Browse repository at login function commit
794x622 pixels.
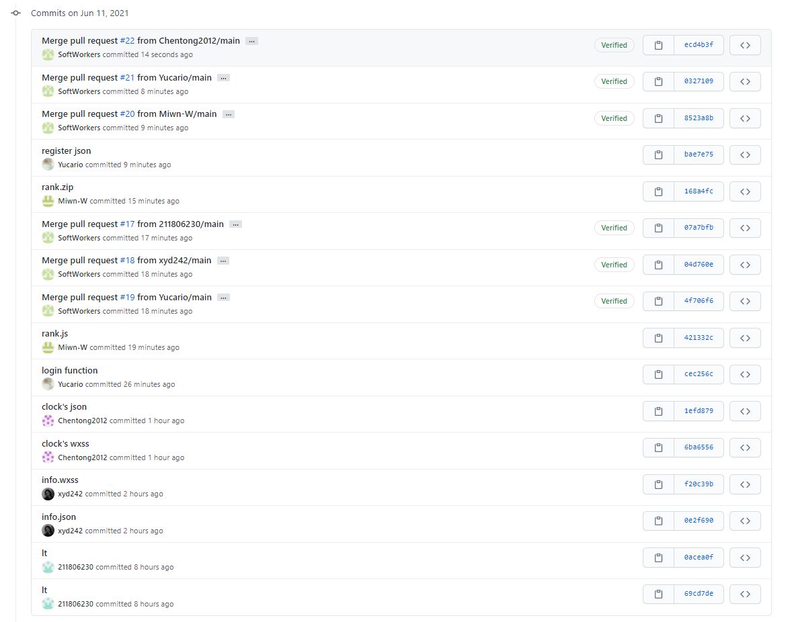[x=745, y=374]
